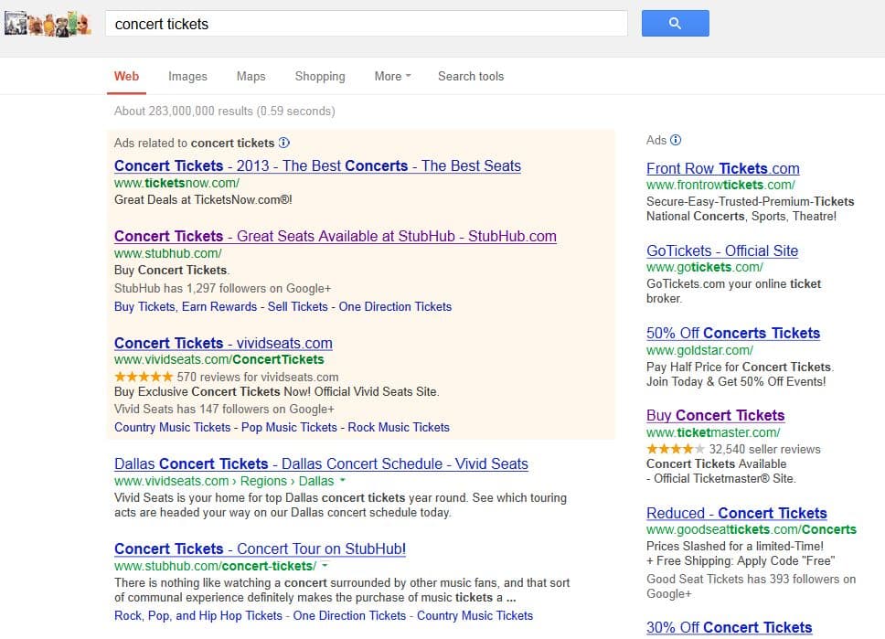Click 'One Direction Tickets' sitelink under StubHub ad
This screenshot has width=885, height=639.
395,306
